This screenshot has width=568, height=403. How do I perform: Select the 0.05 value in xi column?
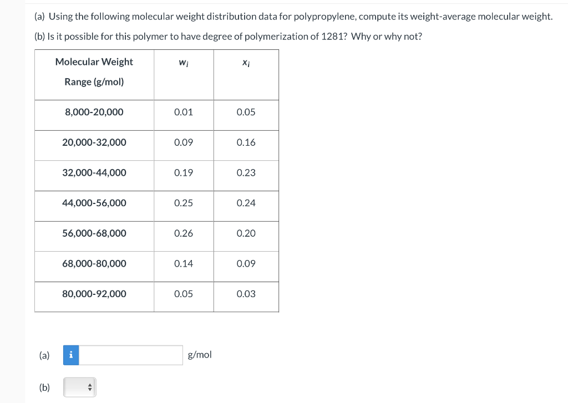246,112
